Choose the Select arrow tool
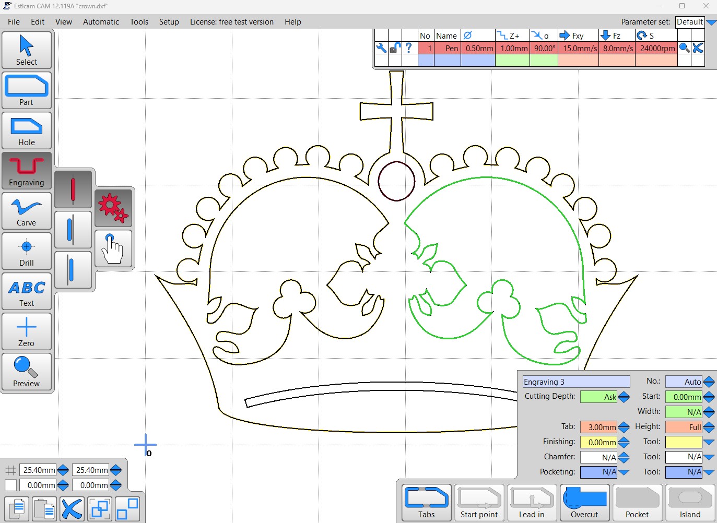Viewport: 717px width, 523px height. click(27, 50)
